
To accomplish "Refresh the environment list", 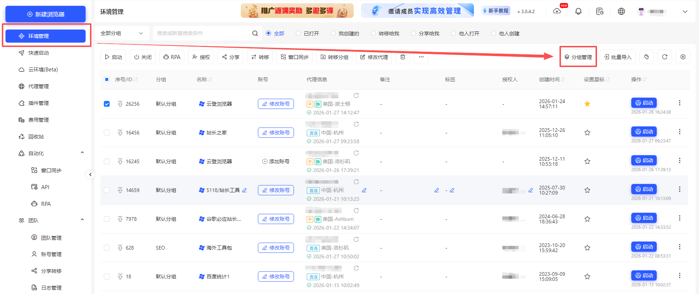I will point(665,57).
